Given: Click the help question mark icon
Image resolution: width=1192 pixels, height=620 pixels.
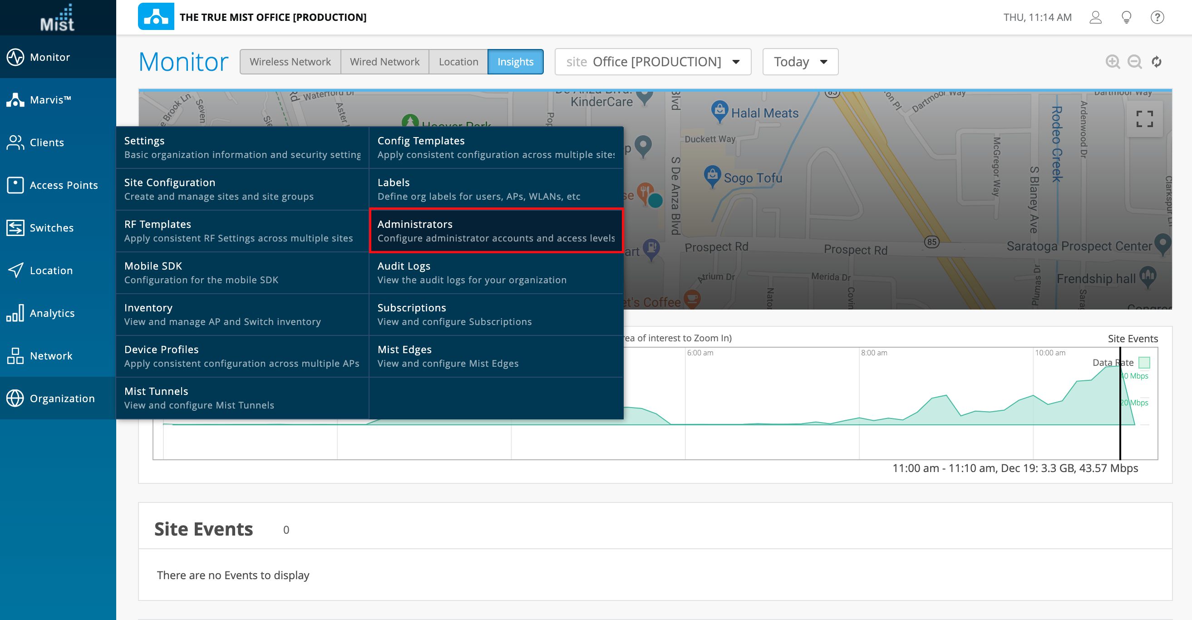Looking at the screenshot, I should tap(1158, 18).
